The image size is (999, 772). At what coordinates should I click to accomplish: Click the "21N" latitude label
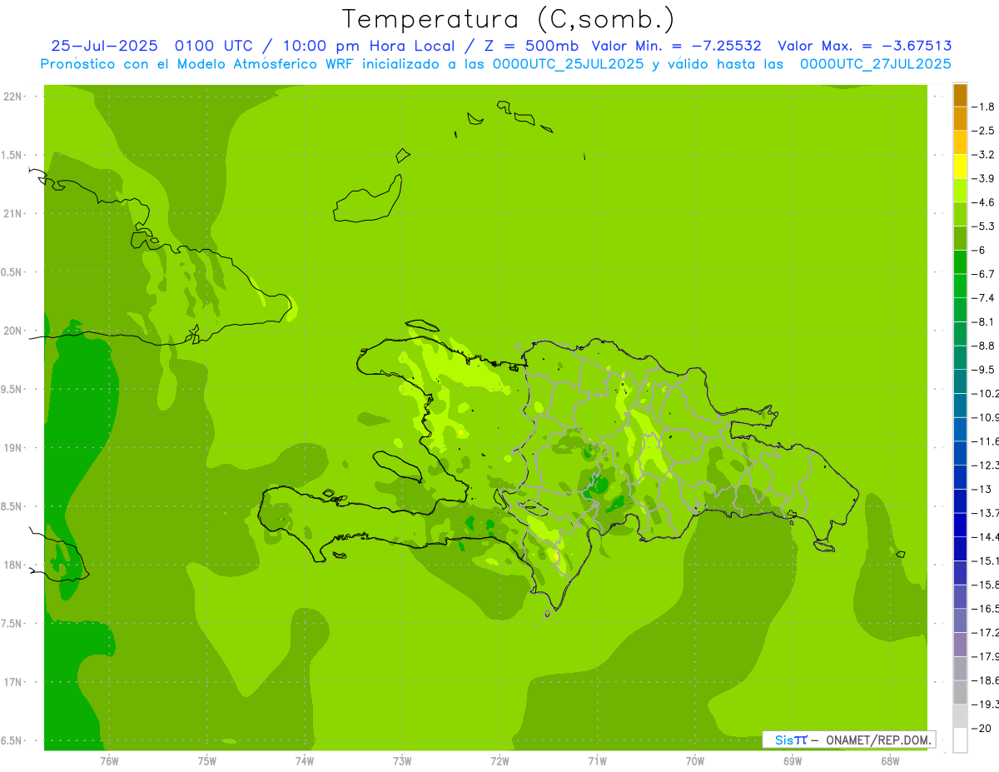(12, 214)
